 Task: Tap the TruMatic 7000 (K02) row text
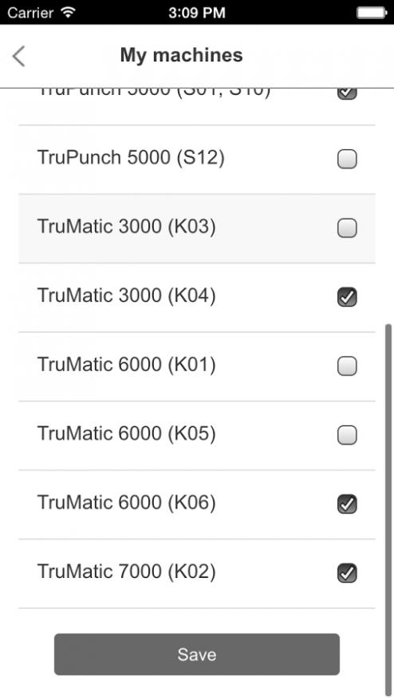[x=126, y=571]
